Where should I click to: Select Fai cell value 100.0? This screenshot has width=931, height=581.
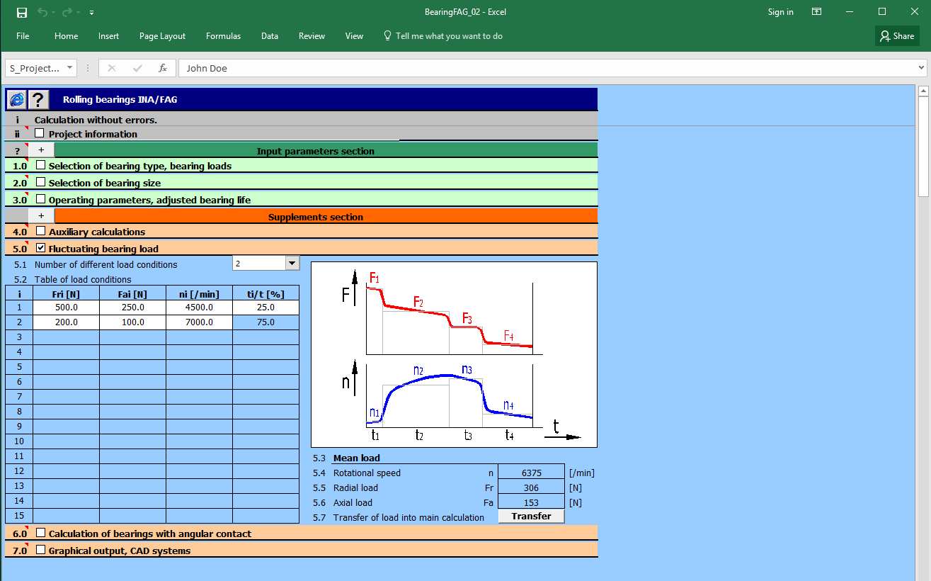click(132, 322)
